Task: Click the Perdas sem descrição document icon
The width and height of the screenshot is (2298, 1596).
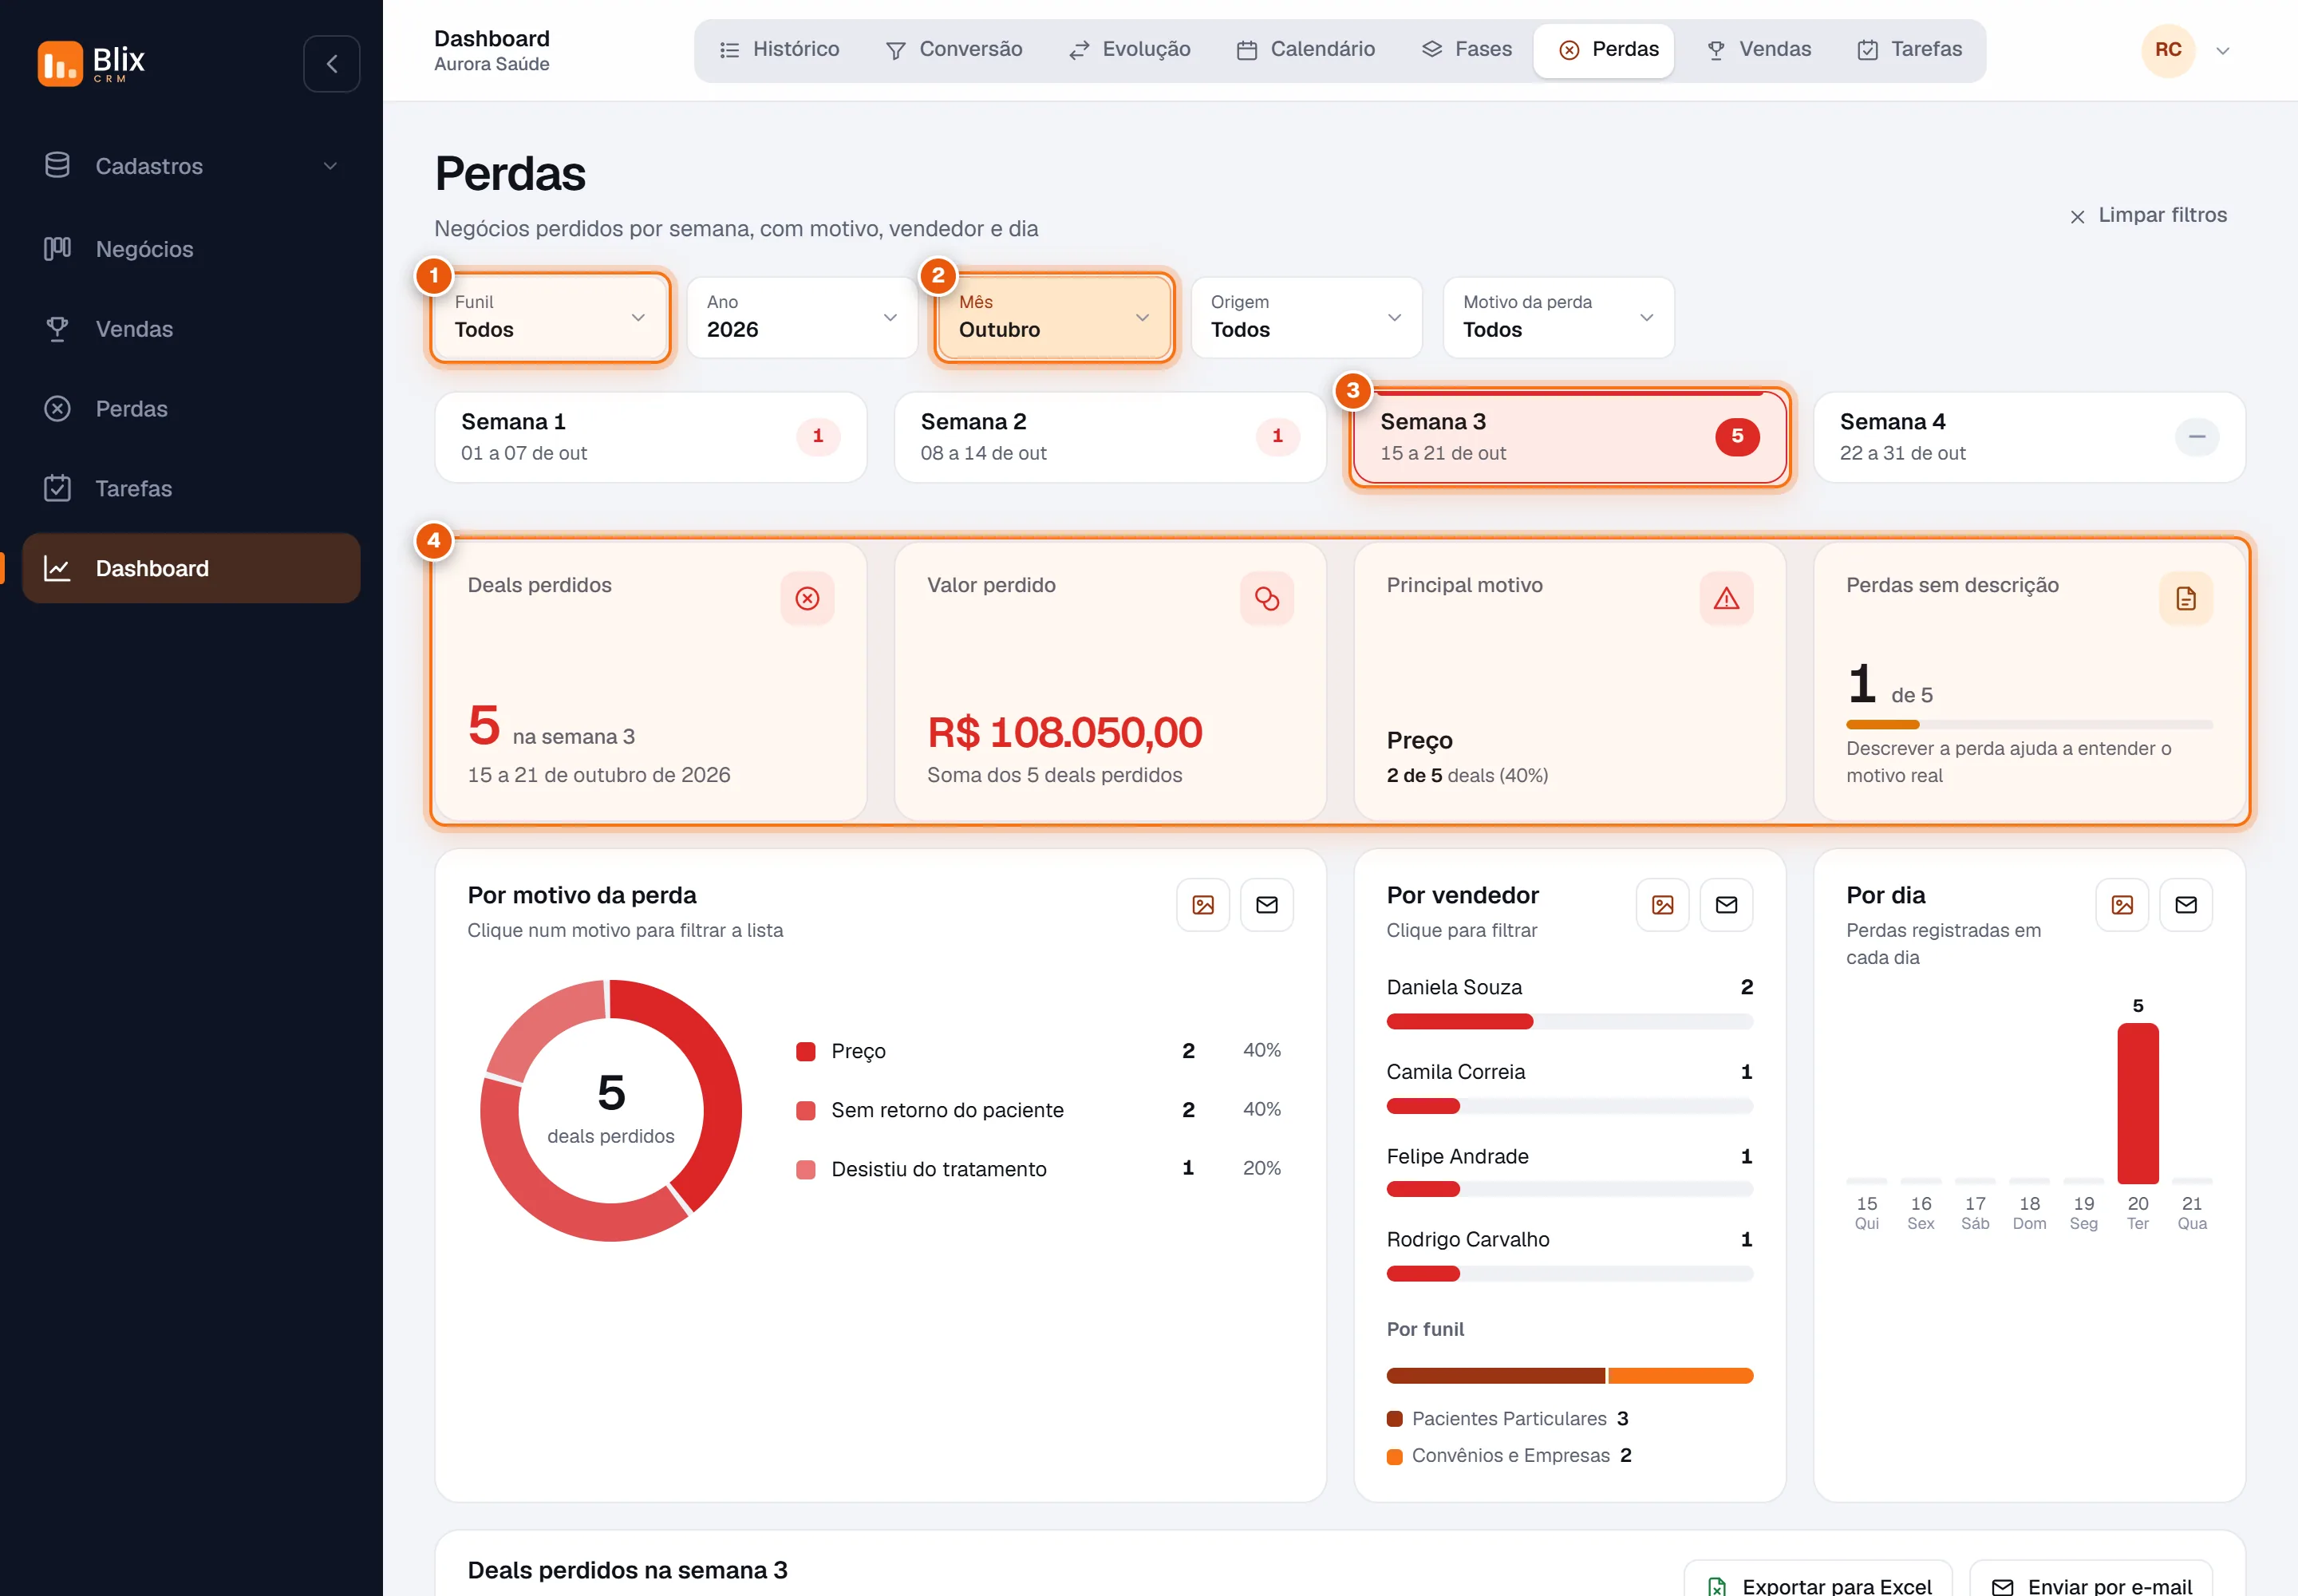Action: 2186,598
